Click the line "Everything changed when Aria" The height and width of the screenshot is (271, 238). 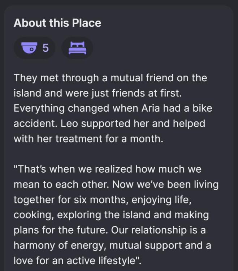tap(113, 108)
